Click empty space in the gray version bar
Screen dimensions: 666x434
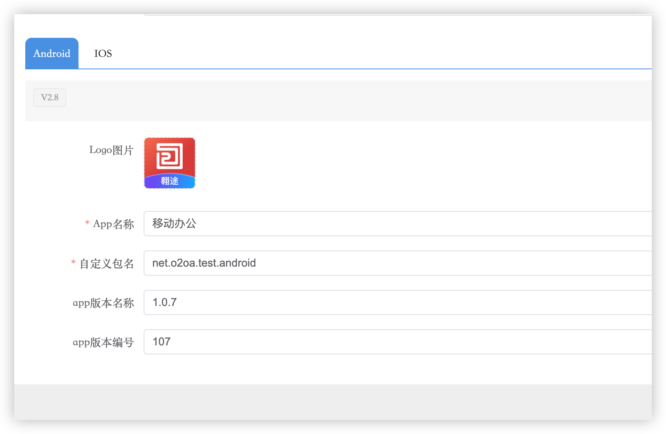(355, 101)
